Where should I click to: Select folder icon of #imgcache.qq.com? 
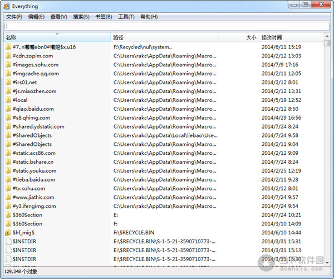[8, 74]
